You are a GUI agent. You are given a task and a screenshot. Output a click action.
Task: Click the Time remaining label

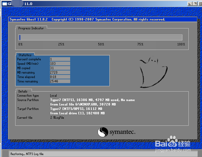click(x=28, y=81)
